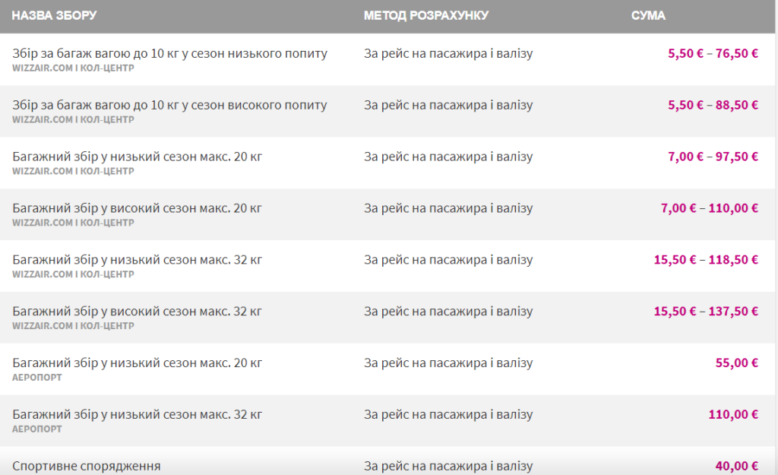778x475 pixels.
Task: Click the 7,00 € – 110,00 € price range
Action: (710, 208)
